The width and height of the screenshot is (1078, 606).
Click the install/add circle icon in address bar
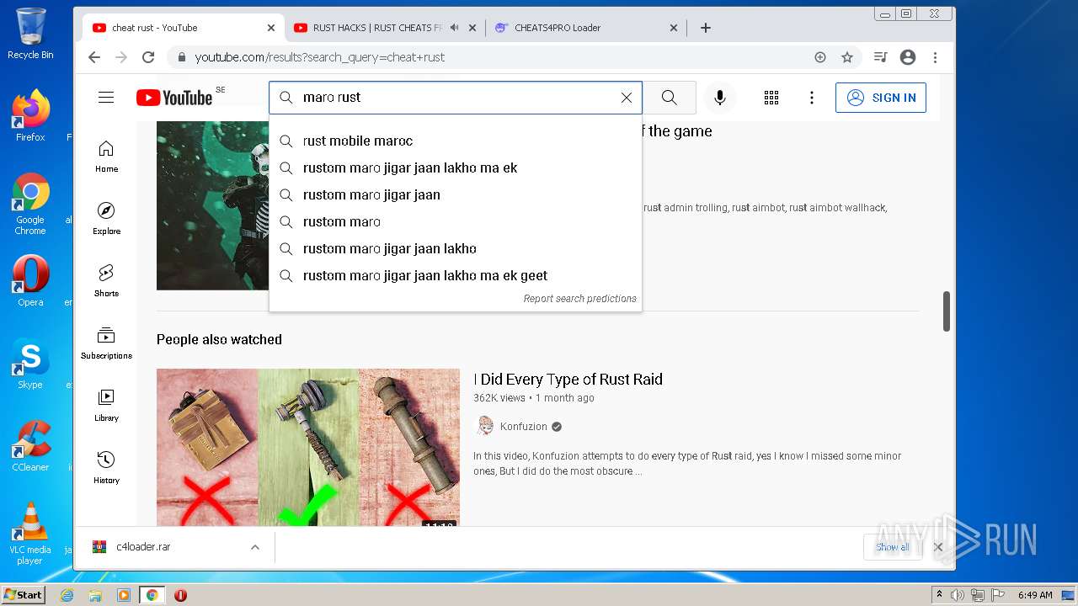[x=820, y=57]
